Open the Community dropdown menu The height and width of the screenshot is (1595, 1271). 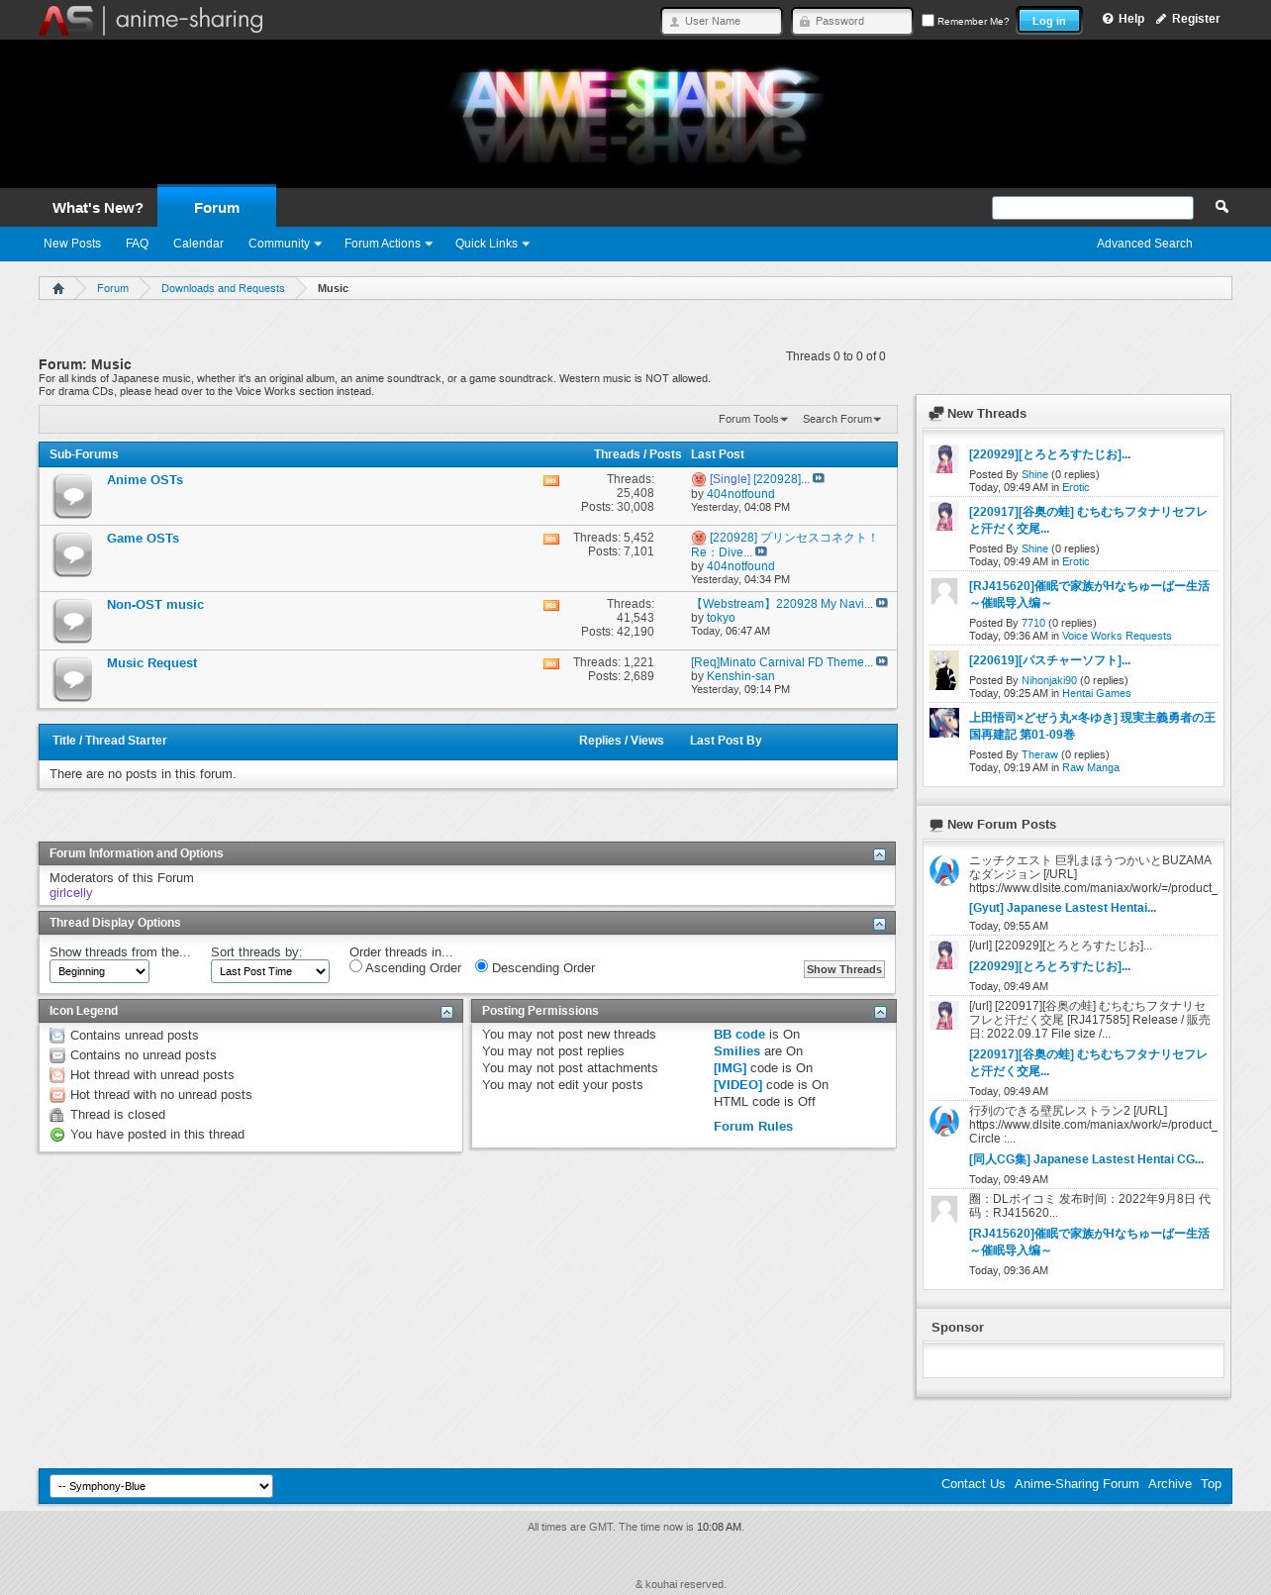284,244
